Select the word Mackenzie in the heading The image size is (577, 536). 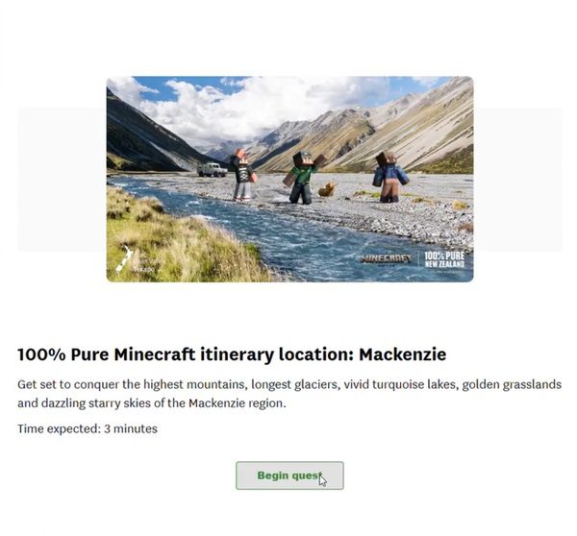pos(403,354)
